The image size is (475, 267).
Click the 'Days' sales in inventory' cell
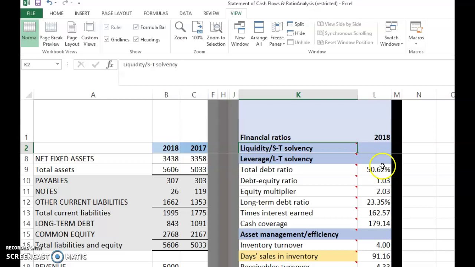click(x=298, y=256)
